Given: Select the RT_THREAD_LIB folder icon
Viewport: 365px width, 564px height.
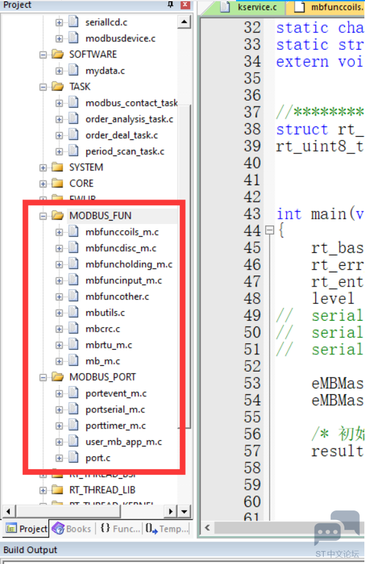Looking at the screenshot, I should (57, 490).
